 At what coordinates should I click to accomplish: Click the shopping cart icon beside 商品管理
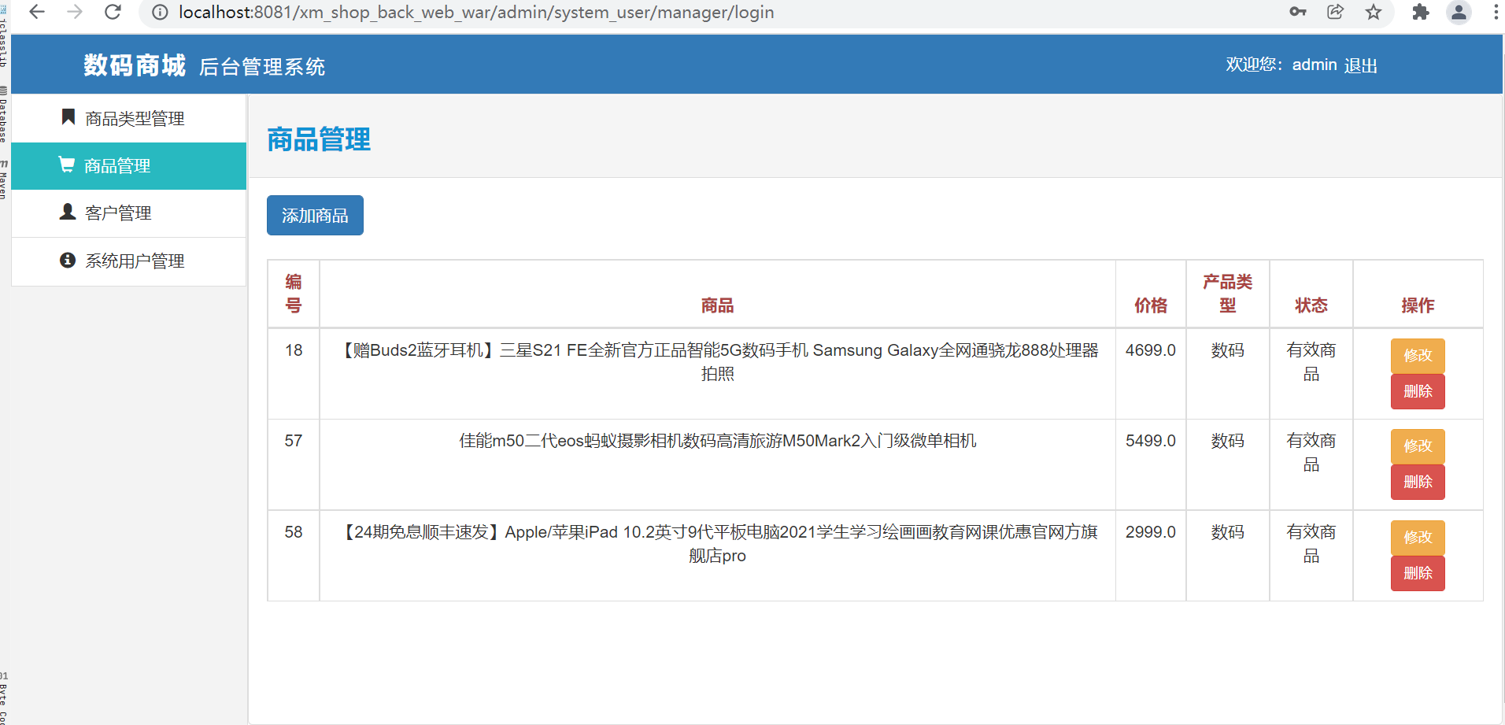pyautogui.click(x=67, y=165)
